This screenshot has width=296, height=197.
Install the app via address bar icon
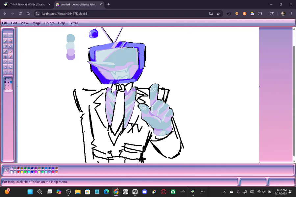(x=211, y=13)
